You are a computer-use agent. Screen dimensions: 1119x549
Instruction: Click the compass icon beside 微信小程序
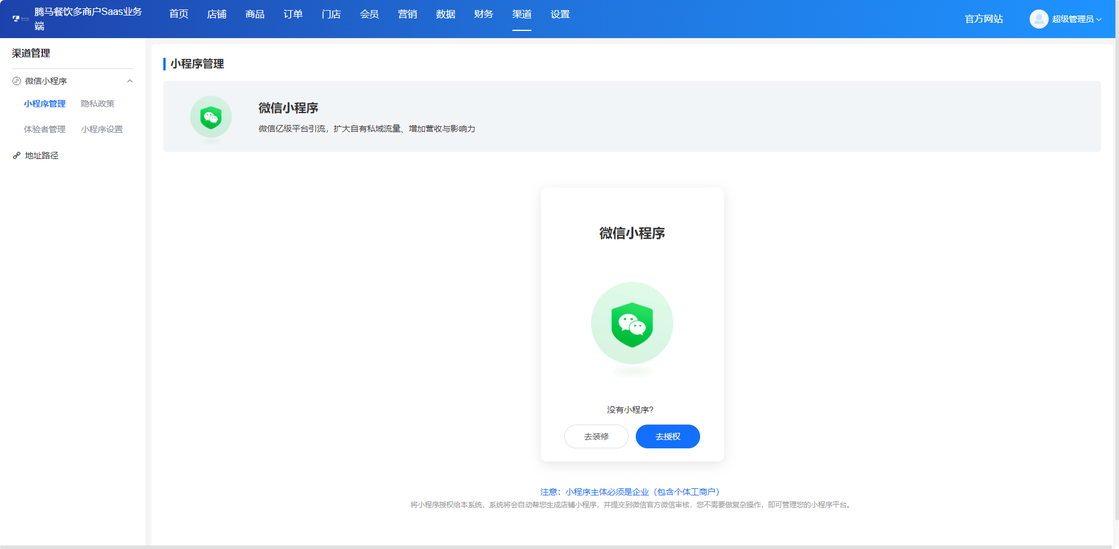coord(15,80)
